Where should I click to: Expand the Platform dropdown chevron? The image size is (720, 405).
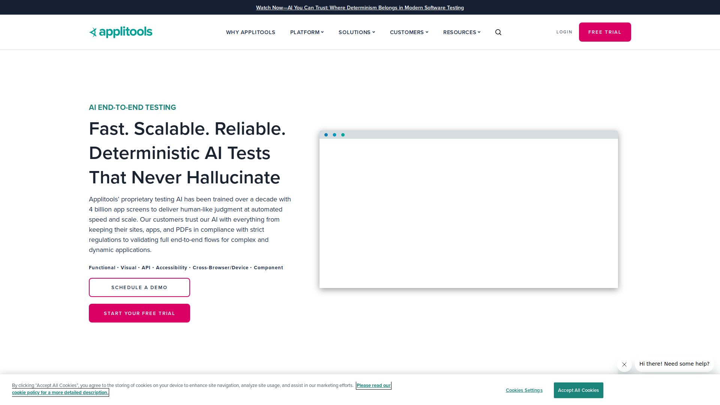pos(322,32)
